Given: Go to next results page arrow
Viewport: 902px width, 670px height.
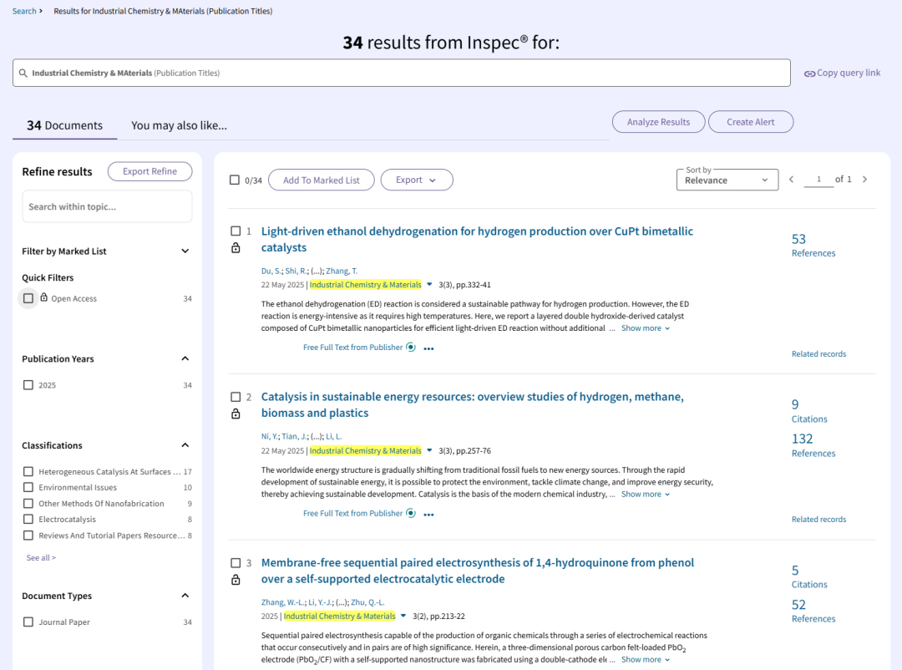Looking at the screenshot, I should coord(864,180).
